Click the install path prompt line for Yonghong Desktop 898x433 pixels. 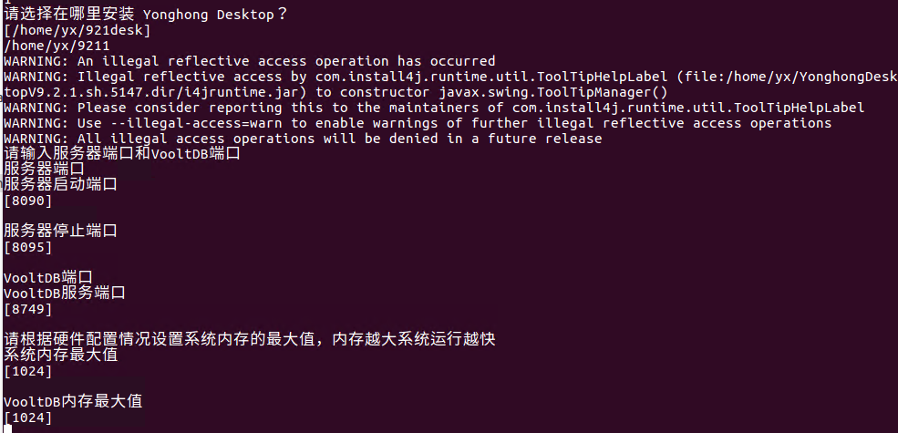tap(146, 15)
